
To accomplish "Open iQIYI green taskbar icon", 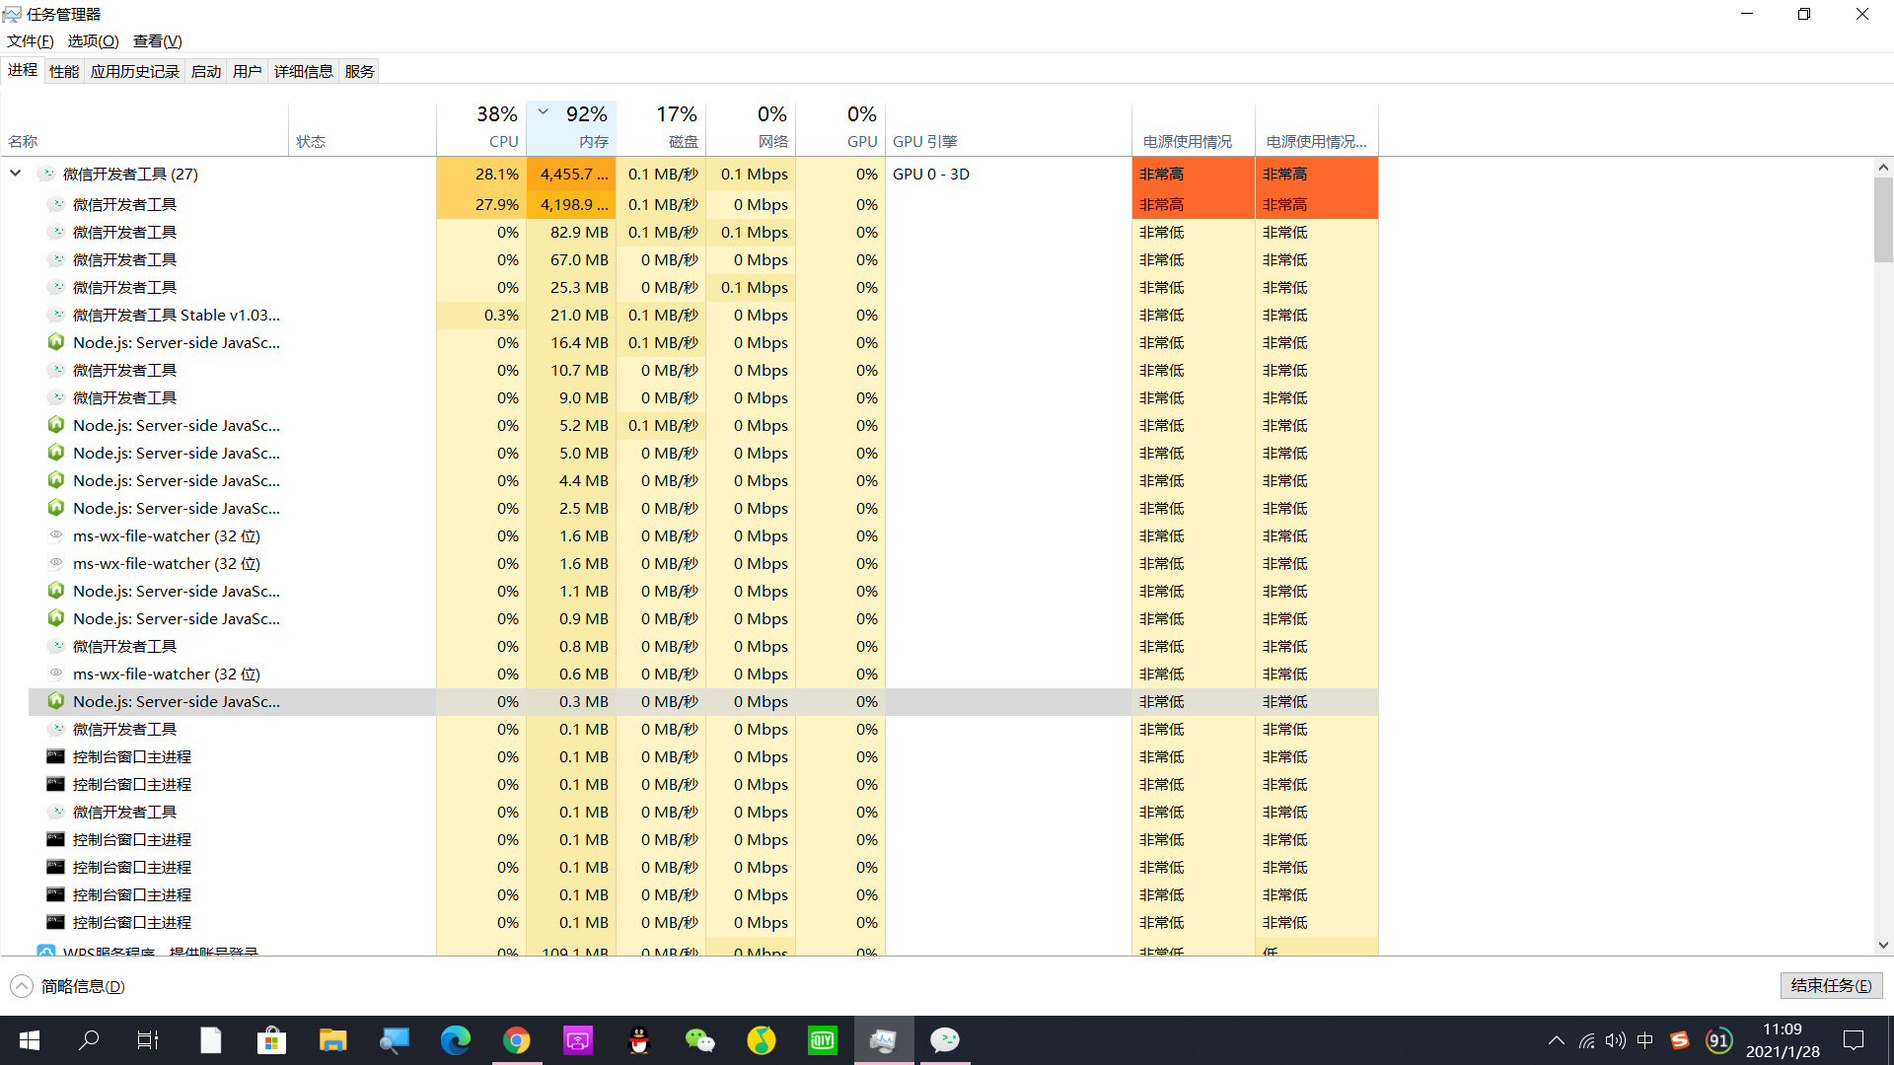I will click(822, 1040).
